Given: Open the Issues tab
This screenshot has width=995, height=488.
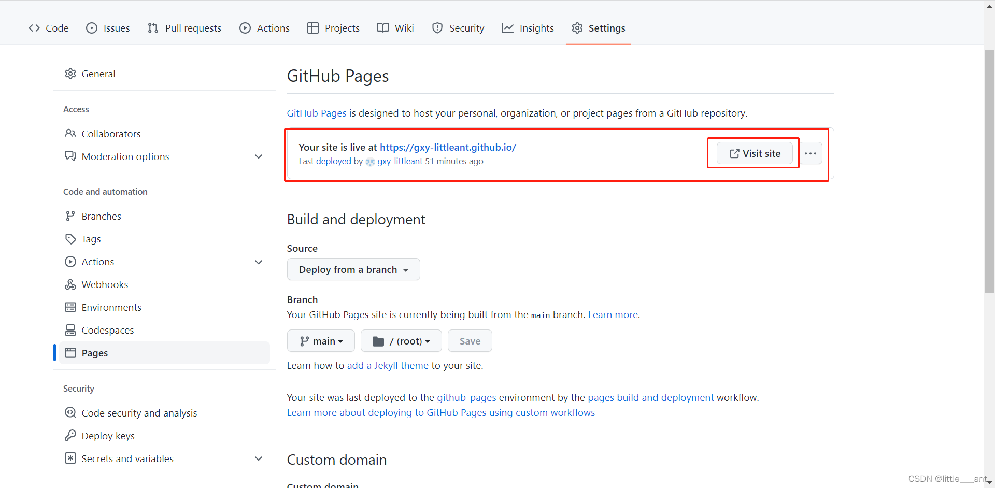Looking at the screenshot, I should (x=108, y=28).
